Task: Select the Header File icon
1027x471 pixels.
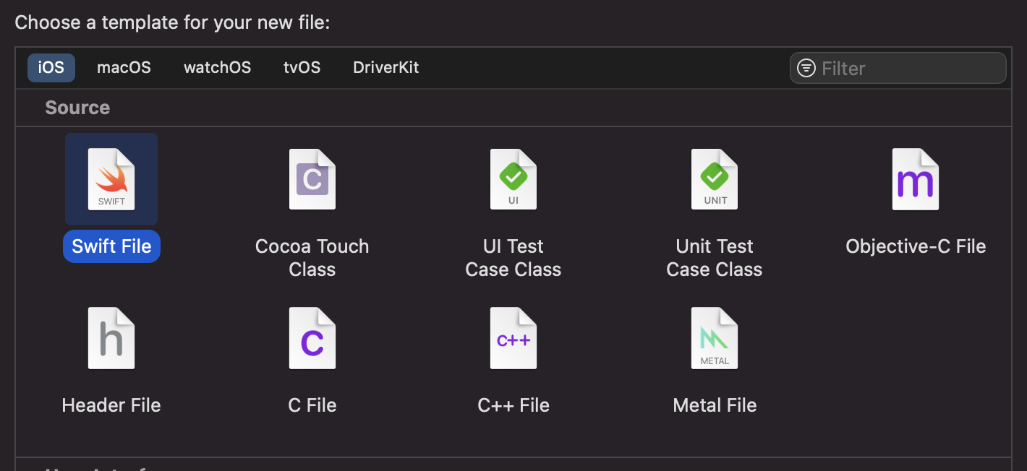Action: pyautogui.click(x=111, y=338)
